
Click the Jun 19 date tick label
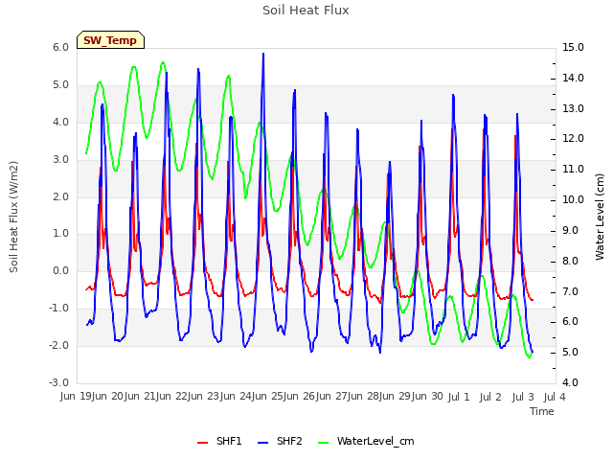(77, 396)
